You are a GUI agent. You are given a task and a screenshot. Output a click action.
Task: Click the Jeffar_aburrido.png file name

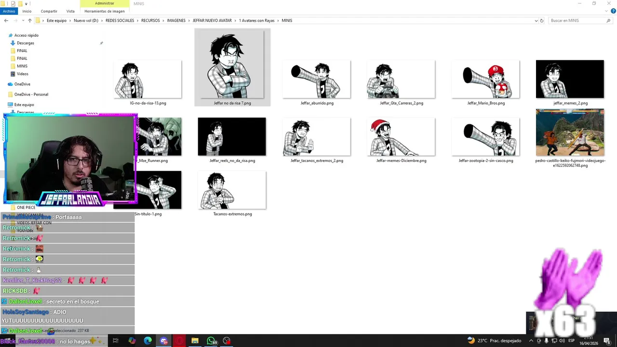coord(317,103)
